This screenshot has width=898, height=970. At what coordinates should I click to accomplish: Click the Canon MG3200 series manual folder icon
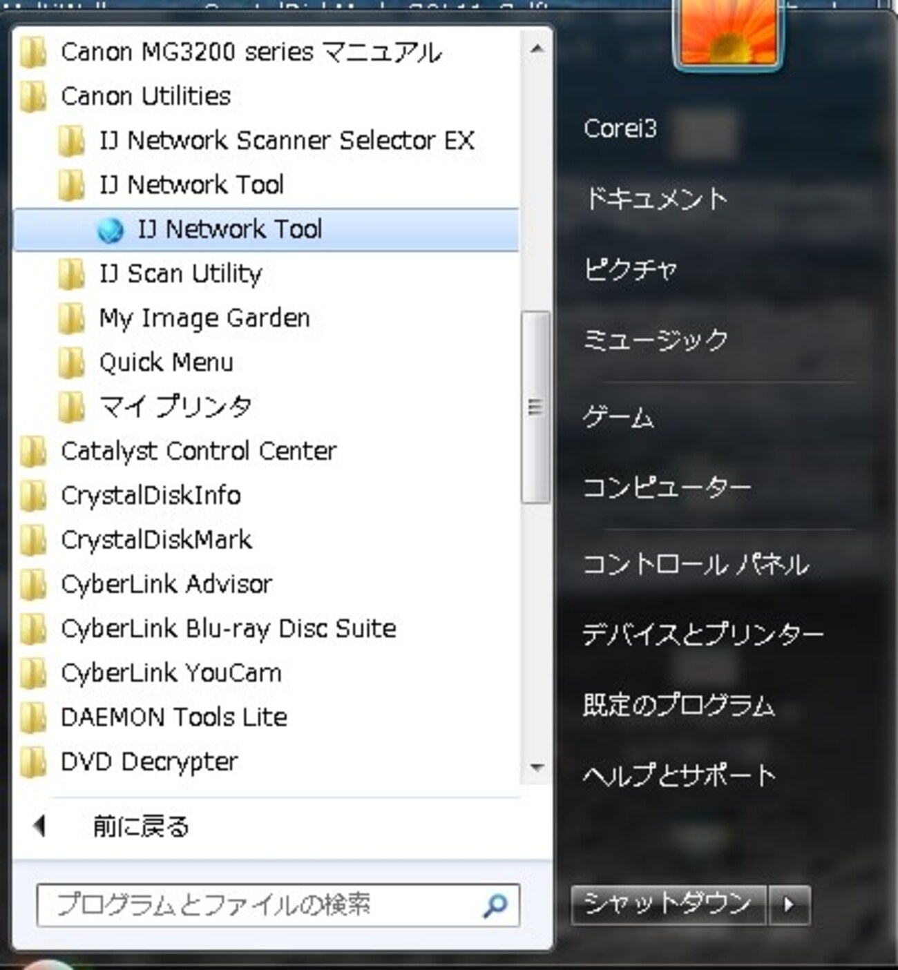[x=32, y=52]
